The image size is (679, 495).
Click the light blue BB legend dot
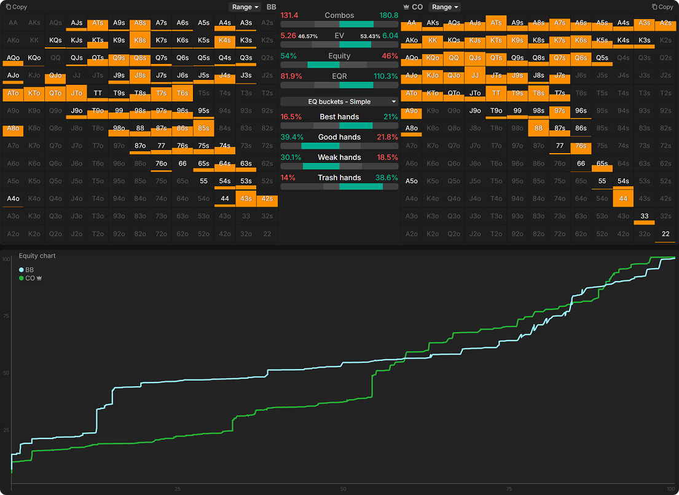click(22, 270)
